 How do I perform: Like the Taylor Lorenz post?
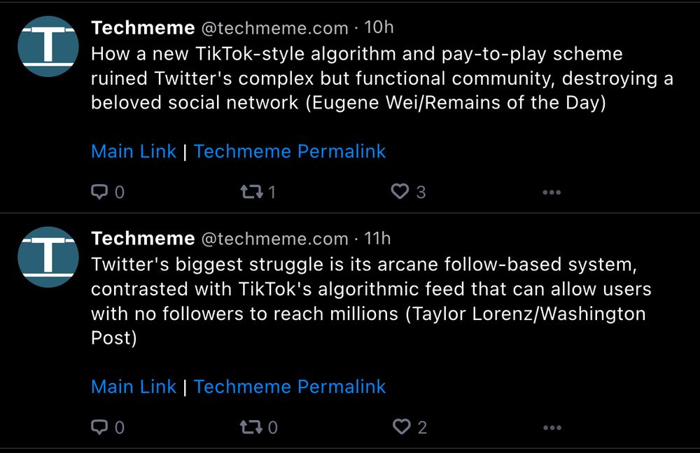[x=401, y=426]
